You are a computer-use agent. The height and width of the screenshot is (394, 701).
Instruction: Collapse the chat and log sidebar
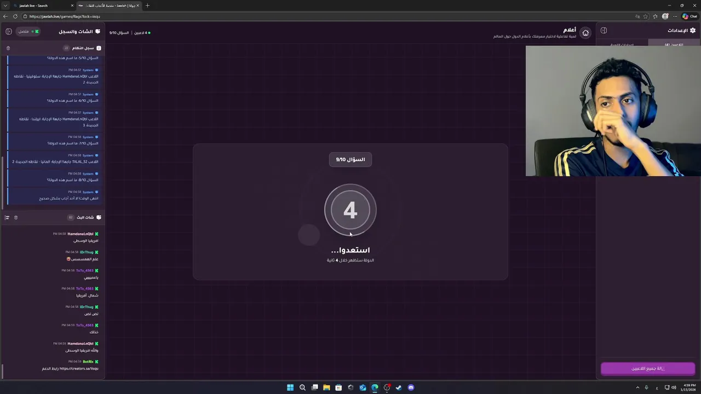click(9, 31)
